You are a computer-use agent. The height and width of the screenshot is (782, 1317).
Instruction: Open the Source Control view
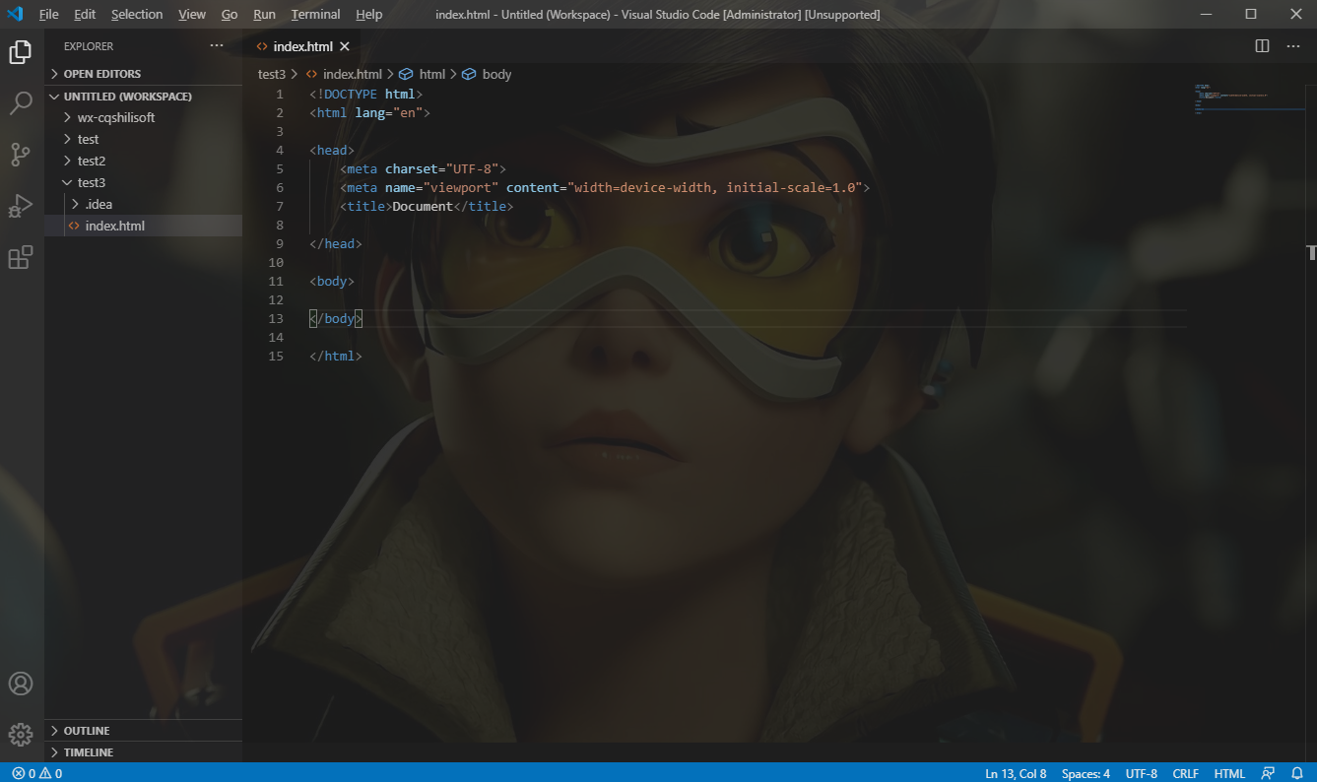[x=21, y=155]
